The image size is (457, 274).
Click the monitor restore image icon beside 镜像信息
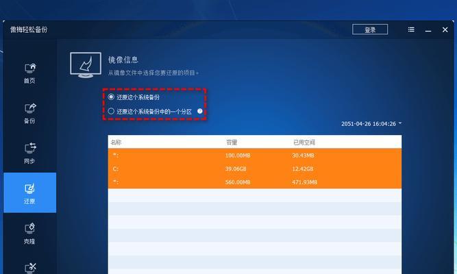coord(86,64)
